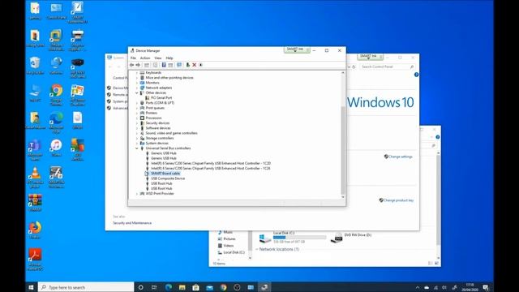
Task: Select the PCI Serial Port device
Action: (161, 98)
